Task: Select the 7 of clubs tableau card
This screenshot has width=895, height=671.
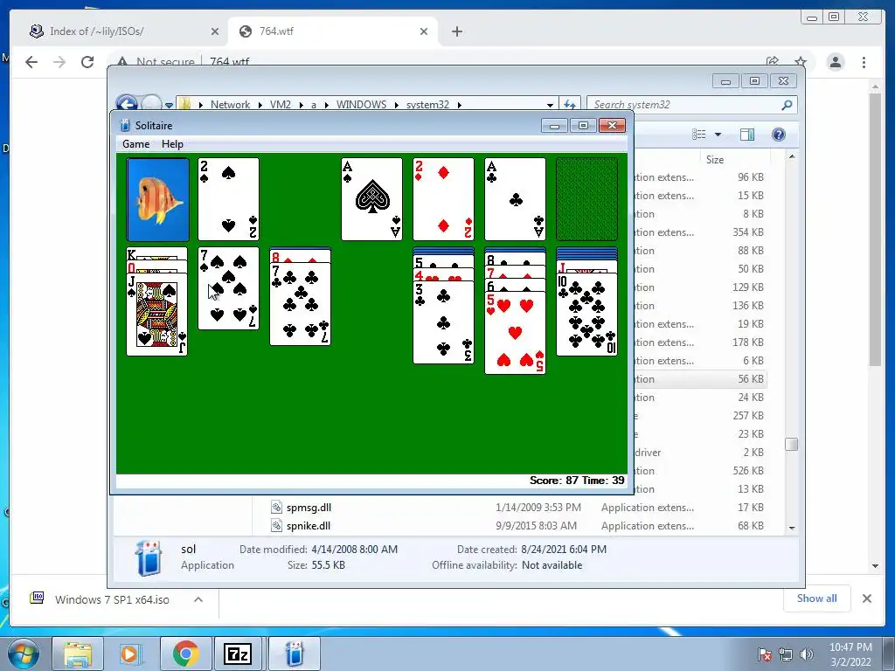Action: tap(301, 304)
